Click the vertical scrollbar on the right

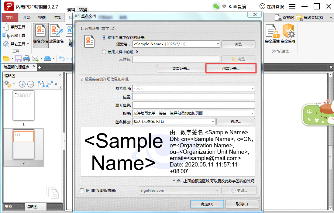pos(331,158)
